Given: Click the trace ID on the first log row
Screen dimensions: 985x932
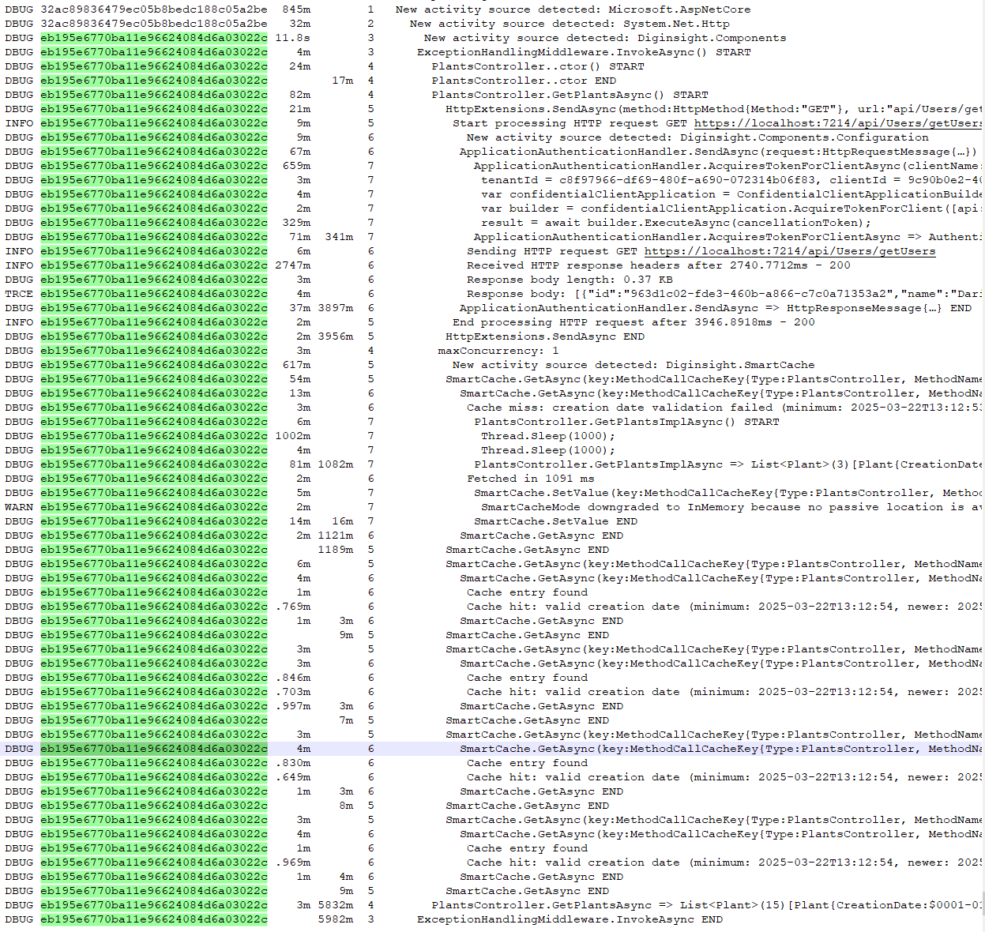Looking at the screenshot, I should click(154, 9).
